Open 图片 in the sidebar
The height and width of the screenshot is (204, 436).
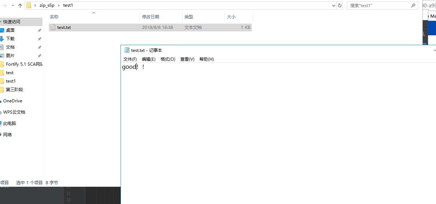pos(10,56)
